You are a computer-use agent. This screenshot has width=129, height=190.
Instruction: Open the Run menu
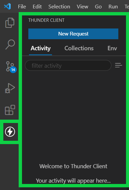click(113, 7)
